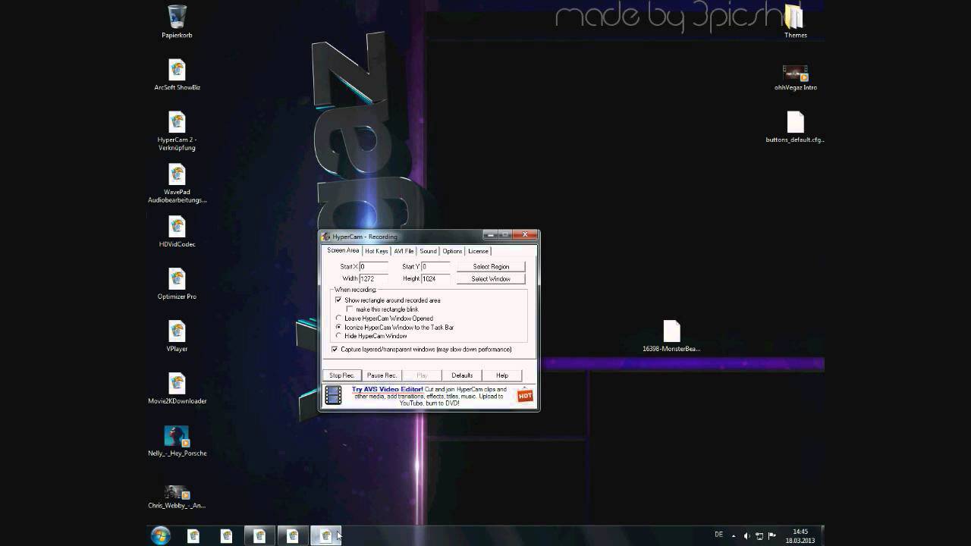This screenshot has height=546, width=971.
Task: Open the taskbar clock showing 14:45
Action: click(x=800, y=535)
